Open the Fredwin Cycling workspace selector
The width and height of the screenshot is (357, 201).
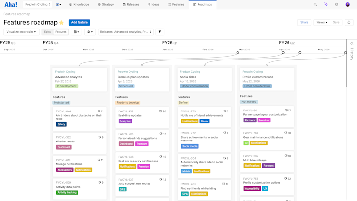[38, 4]
